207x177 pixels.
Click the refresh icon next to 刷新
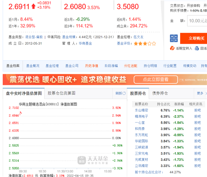(124, 93)
